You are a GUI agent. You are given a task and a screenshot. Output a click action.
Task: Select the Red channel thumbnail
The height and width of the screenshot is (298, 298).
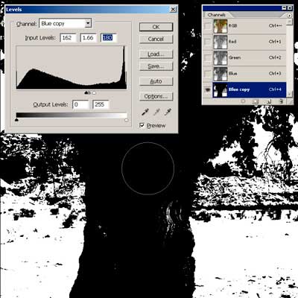221,42
